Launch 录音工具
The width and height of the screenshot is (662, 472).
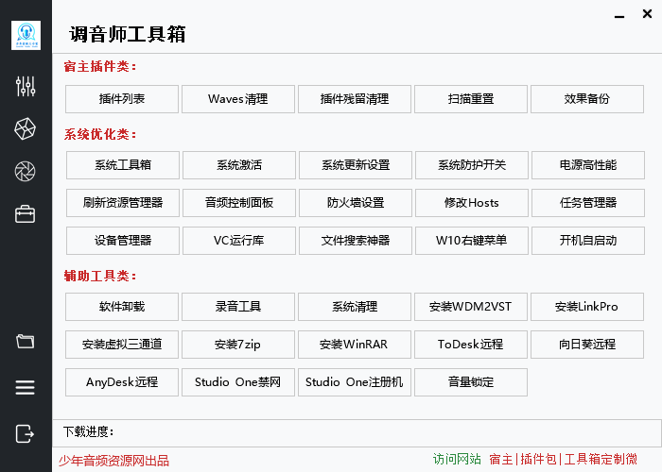pos(238,307)
